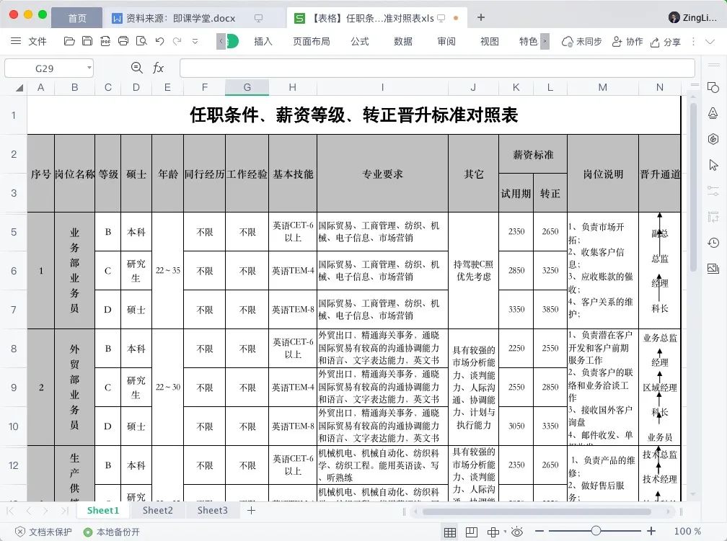
Task: Click the open folder icon in toolbar
Action: point(69,41)
